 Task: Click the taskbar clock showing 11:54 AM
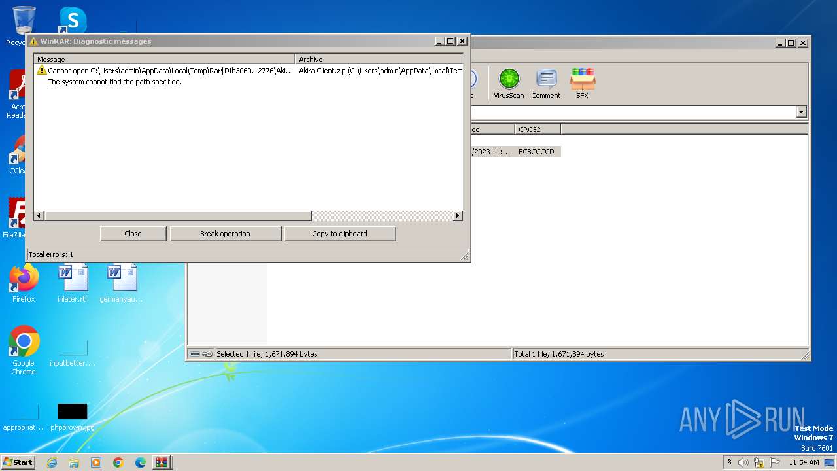coord(804,462)
